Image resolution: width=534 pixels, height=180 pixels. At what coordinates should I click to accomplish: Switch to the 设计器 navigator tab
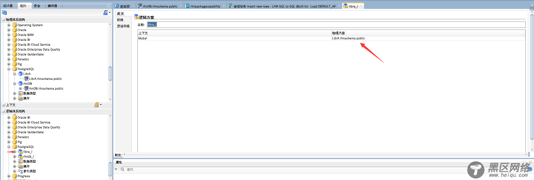coord(8,6)
